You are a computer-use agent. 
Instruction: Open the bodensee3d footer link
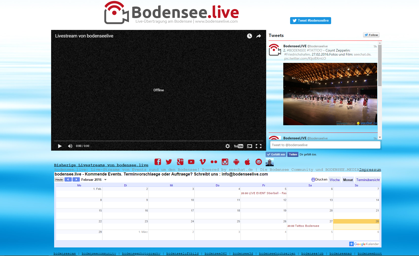point(243,253)
